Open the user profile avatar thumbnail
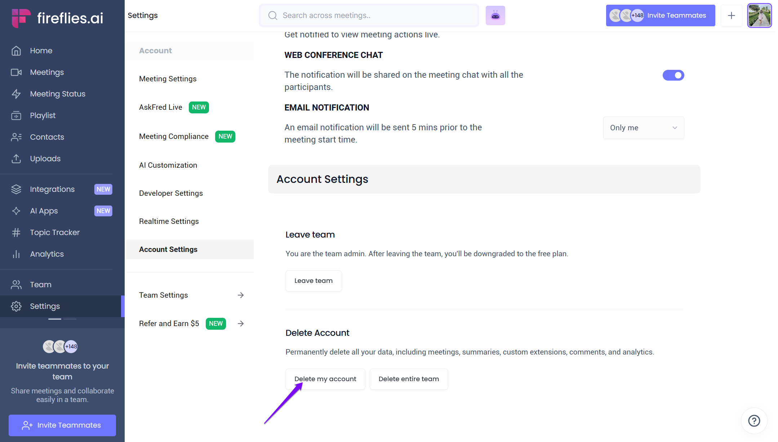This screenshot has width=778, height=442. point(759,15)
